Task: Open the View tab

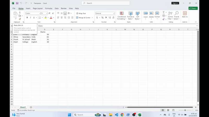Action: tap(71, 8)
